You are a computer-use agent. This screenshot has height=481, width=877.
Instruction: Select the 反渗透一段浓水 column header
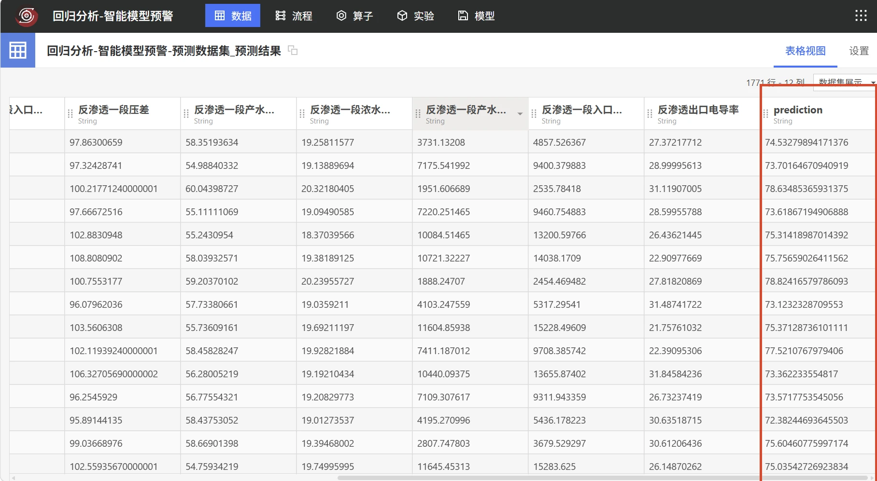(x=354, y=114)
